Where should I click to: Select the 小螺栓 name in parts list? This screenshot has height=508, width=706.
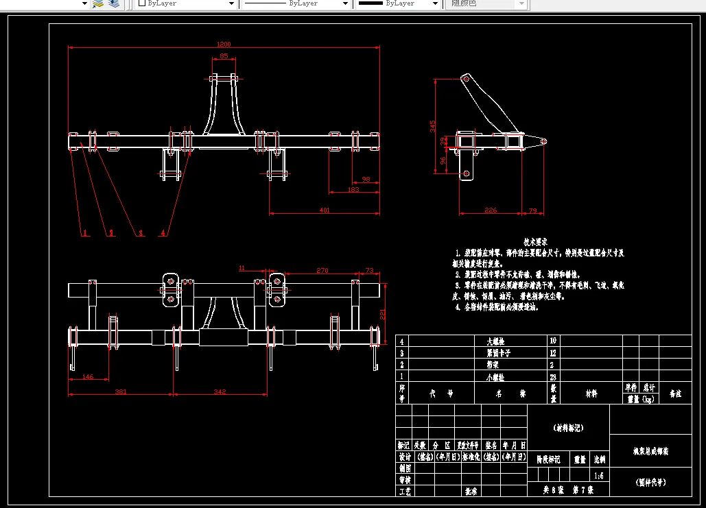coord(495,377)
